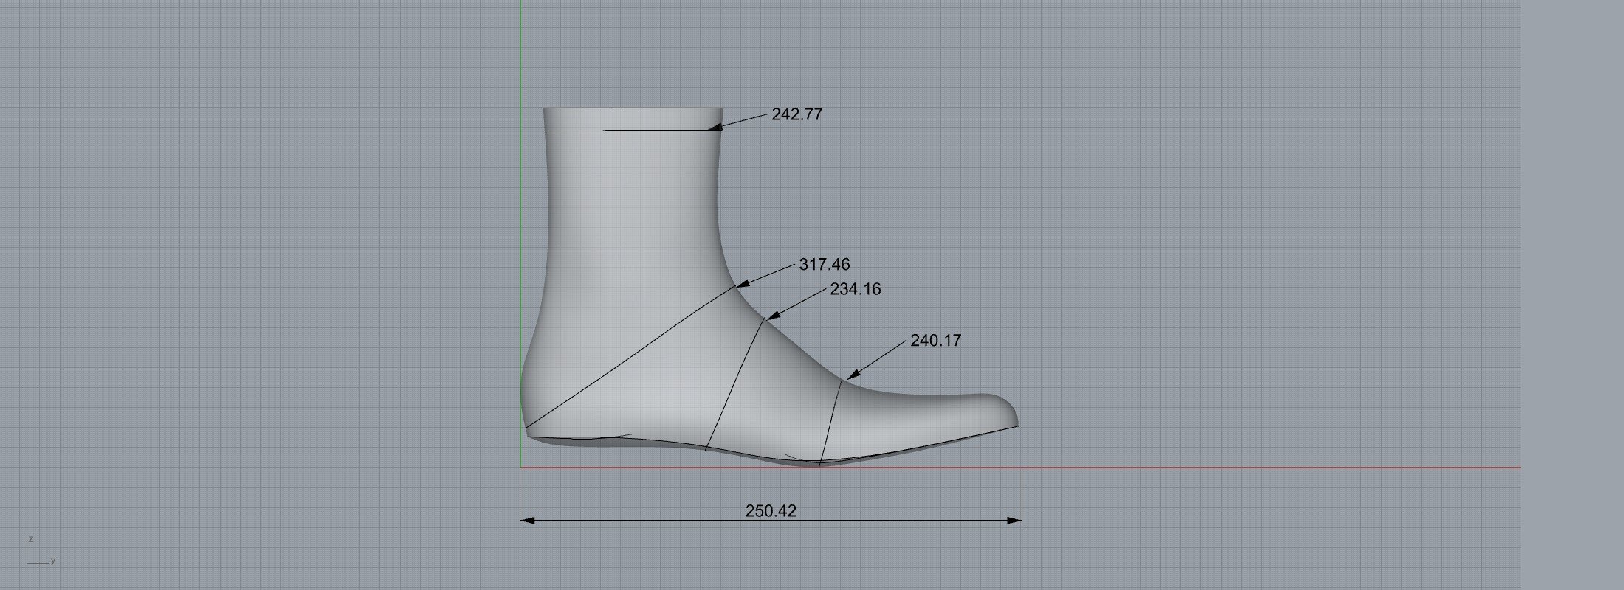The image size is (1624, 590).
Task: Click right arrowhead of the 250.42 dimension
Action: pyautogui.click(x=1015, y=521)
